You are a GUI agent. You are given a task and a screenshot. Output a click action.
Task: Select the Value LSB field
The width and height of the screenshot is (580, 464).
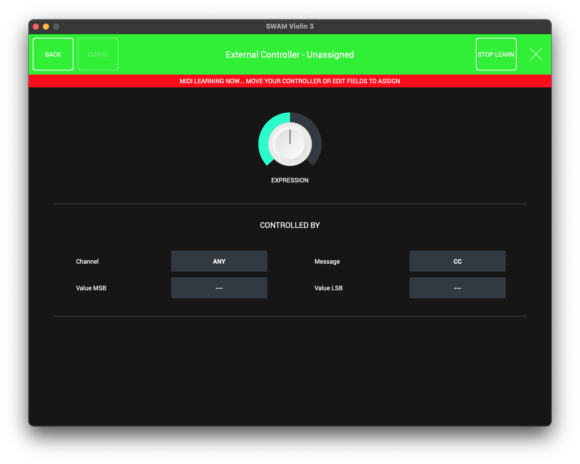tap(457, 288)
